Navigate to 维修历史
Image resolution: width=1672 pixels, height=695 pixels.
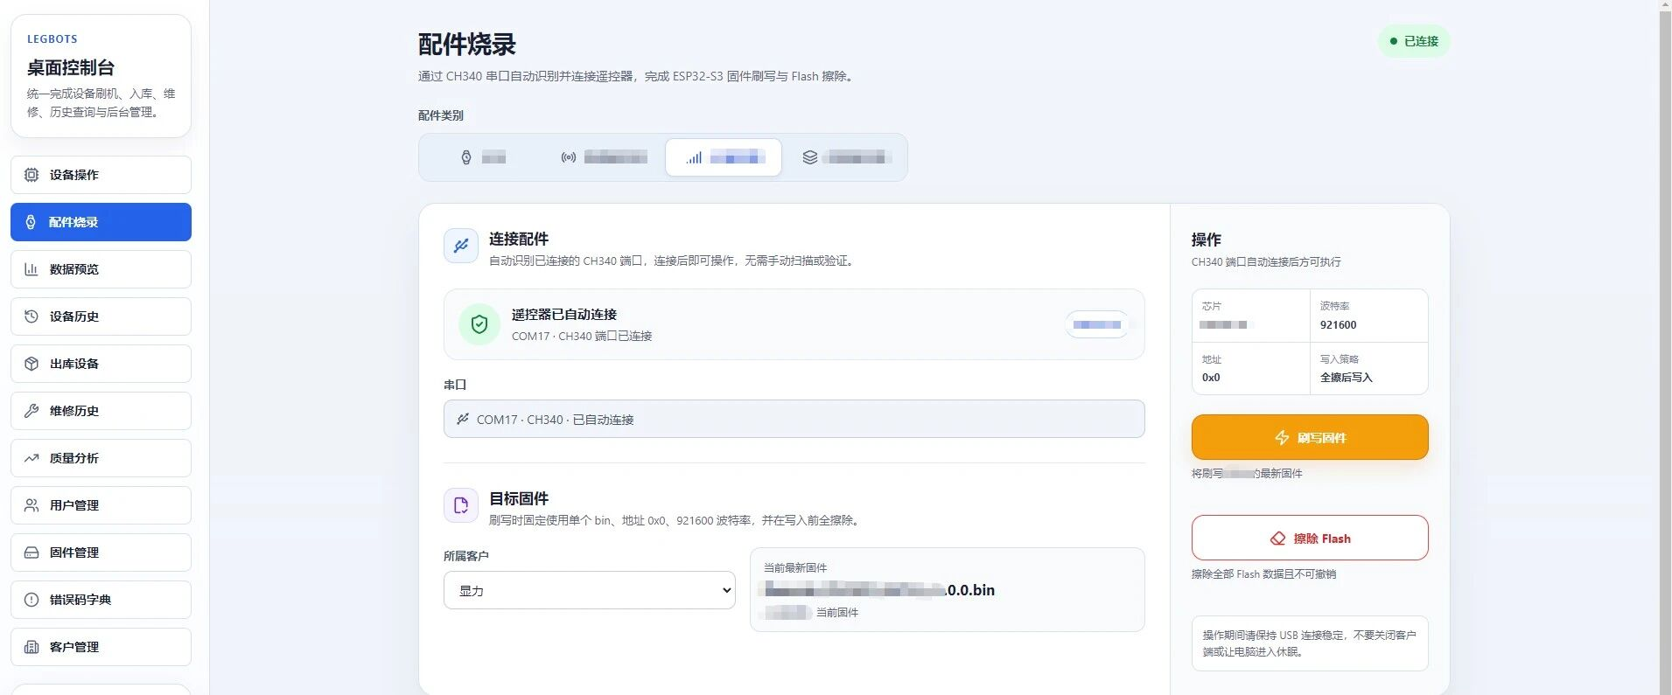pyautogui.click(x=101, y=411)
